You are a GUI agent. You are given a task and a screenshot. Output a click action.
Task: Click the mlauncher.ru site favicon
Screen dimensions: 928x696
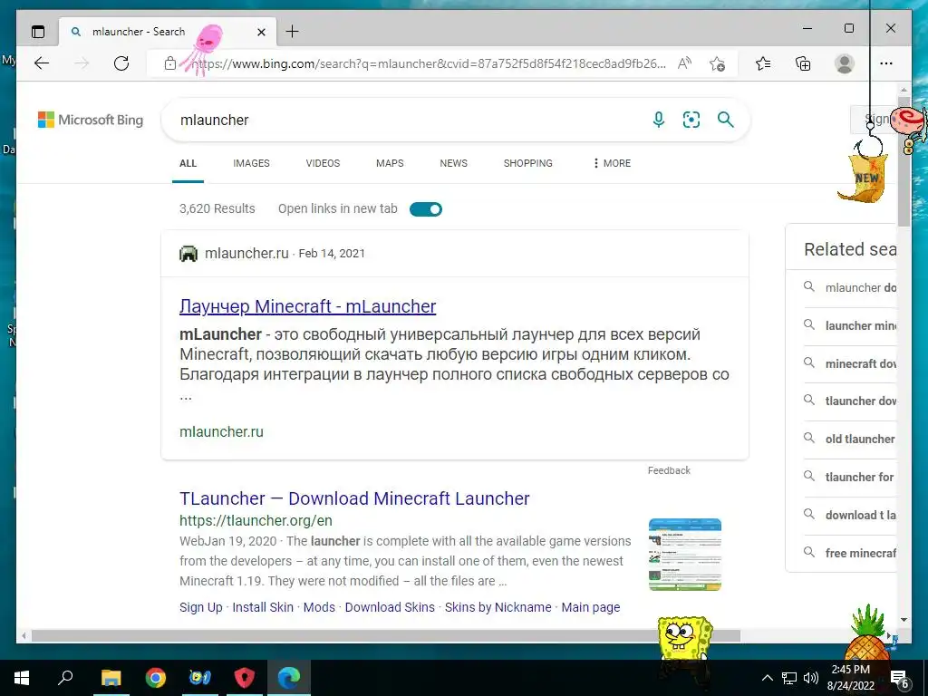click(188, 254)
